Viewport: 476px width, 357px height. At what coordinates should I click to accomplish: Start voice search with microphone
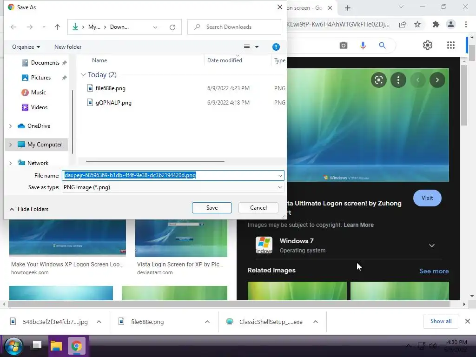pyautogui.click(x=363, y=46)
